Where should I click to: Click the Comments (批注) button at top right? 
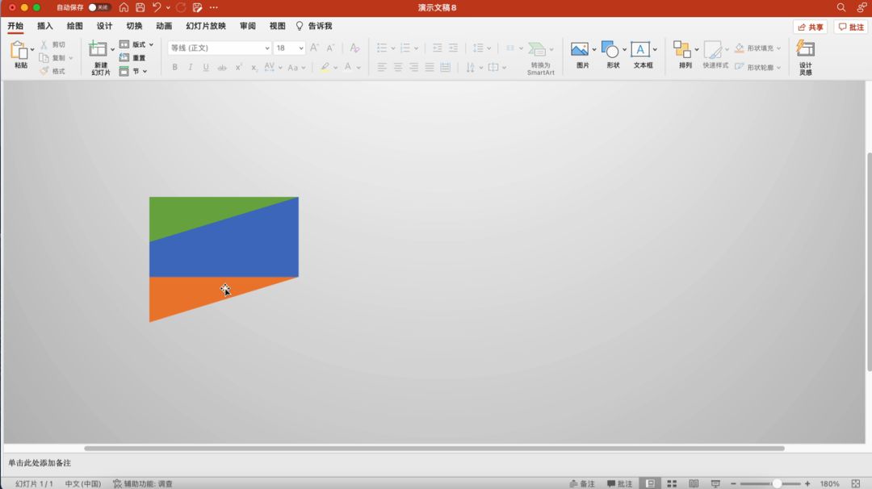click(x=852, y=27)
